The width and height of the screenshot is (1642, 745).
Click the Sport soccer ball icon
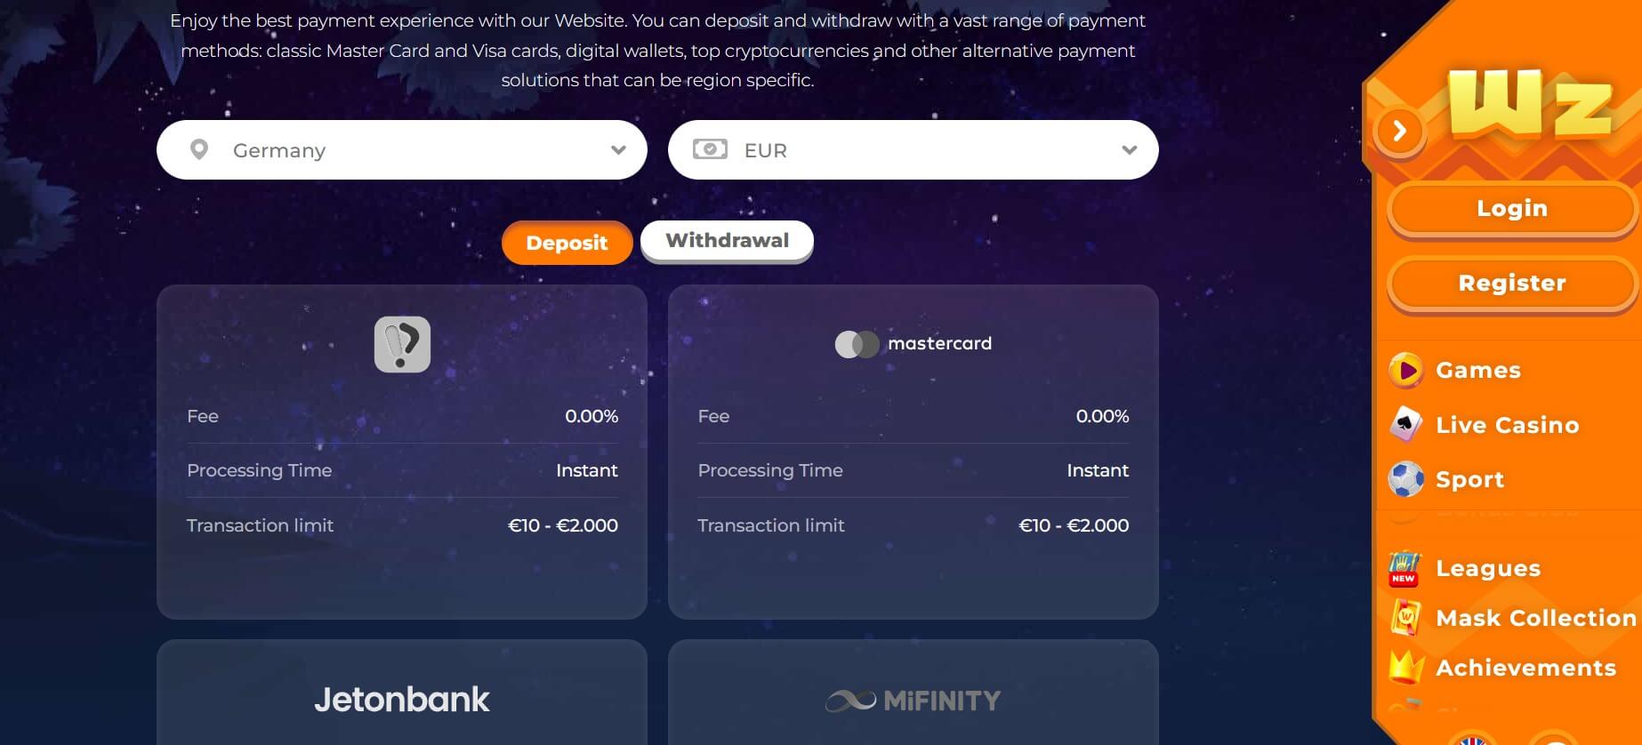[x=1406, y=479]
